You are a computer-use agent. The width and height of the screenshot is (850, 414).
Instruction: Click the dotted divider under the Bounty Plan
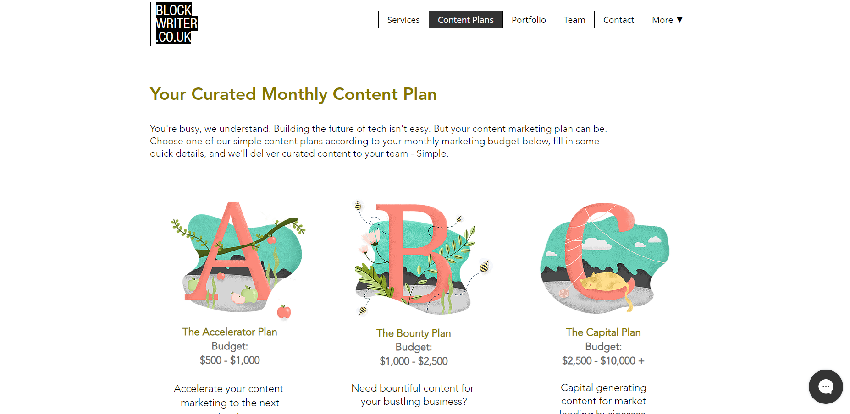tap(413, 372)
